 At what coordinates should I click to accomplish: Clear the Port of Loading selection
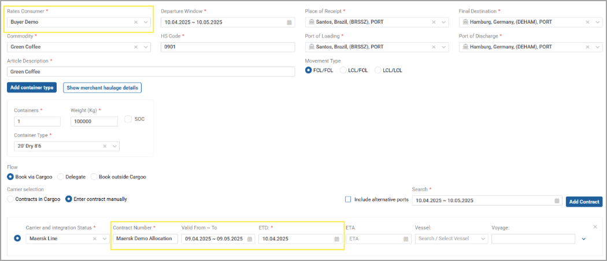(x=434, y=47)
